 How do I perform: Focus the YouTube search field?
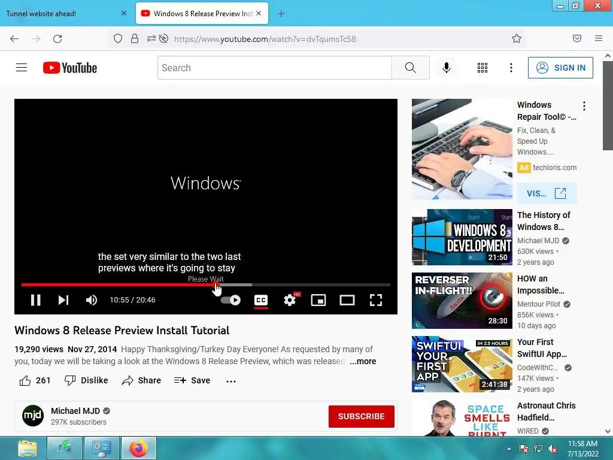274,68
